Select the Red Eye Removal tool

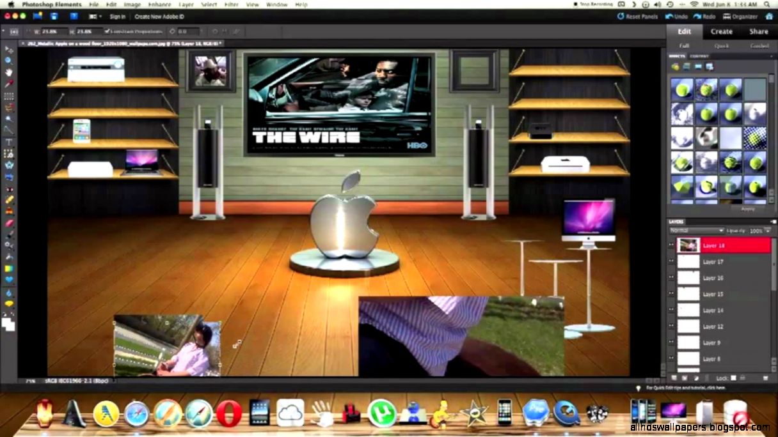pos(9,188)
